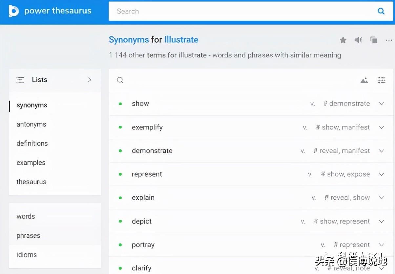Play pronunciation speaker icon
This screenshot has width=395, height=274.
(x=358, y=40)
